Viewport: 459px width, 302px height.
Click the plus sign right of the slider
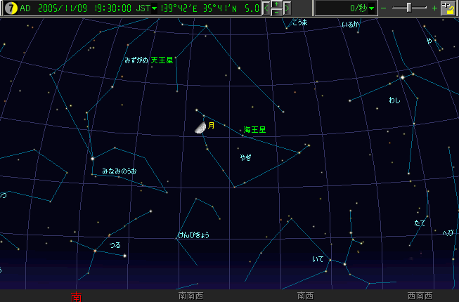(434, 8)
